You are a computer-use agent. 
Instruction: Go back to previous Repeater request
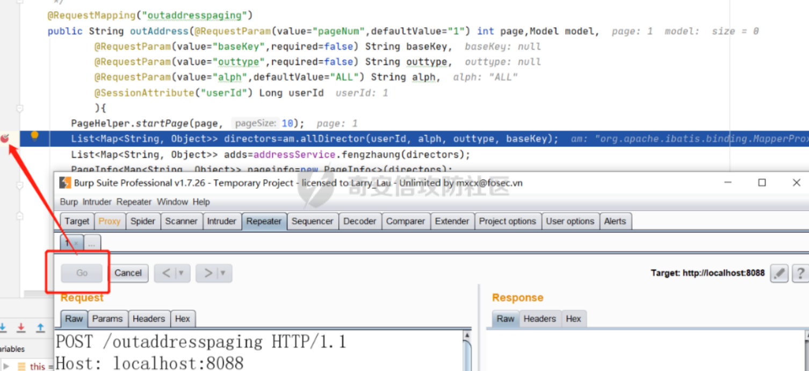tap(166, 273)
